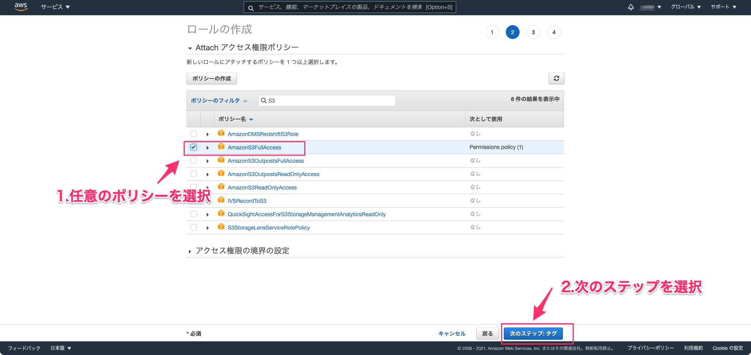751x355 pixels.
Task: Click ポリシーの作成 button
Action: click(212, 78)
